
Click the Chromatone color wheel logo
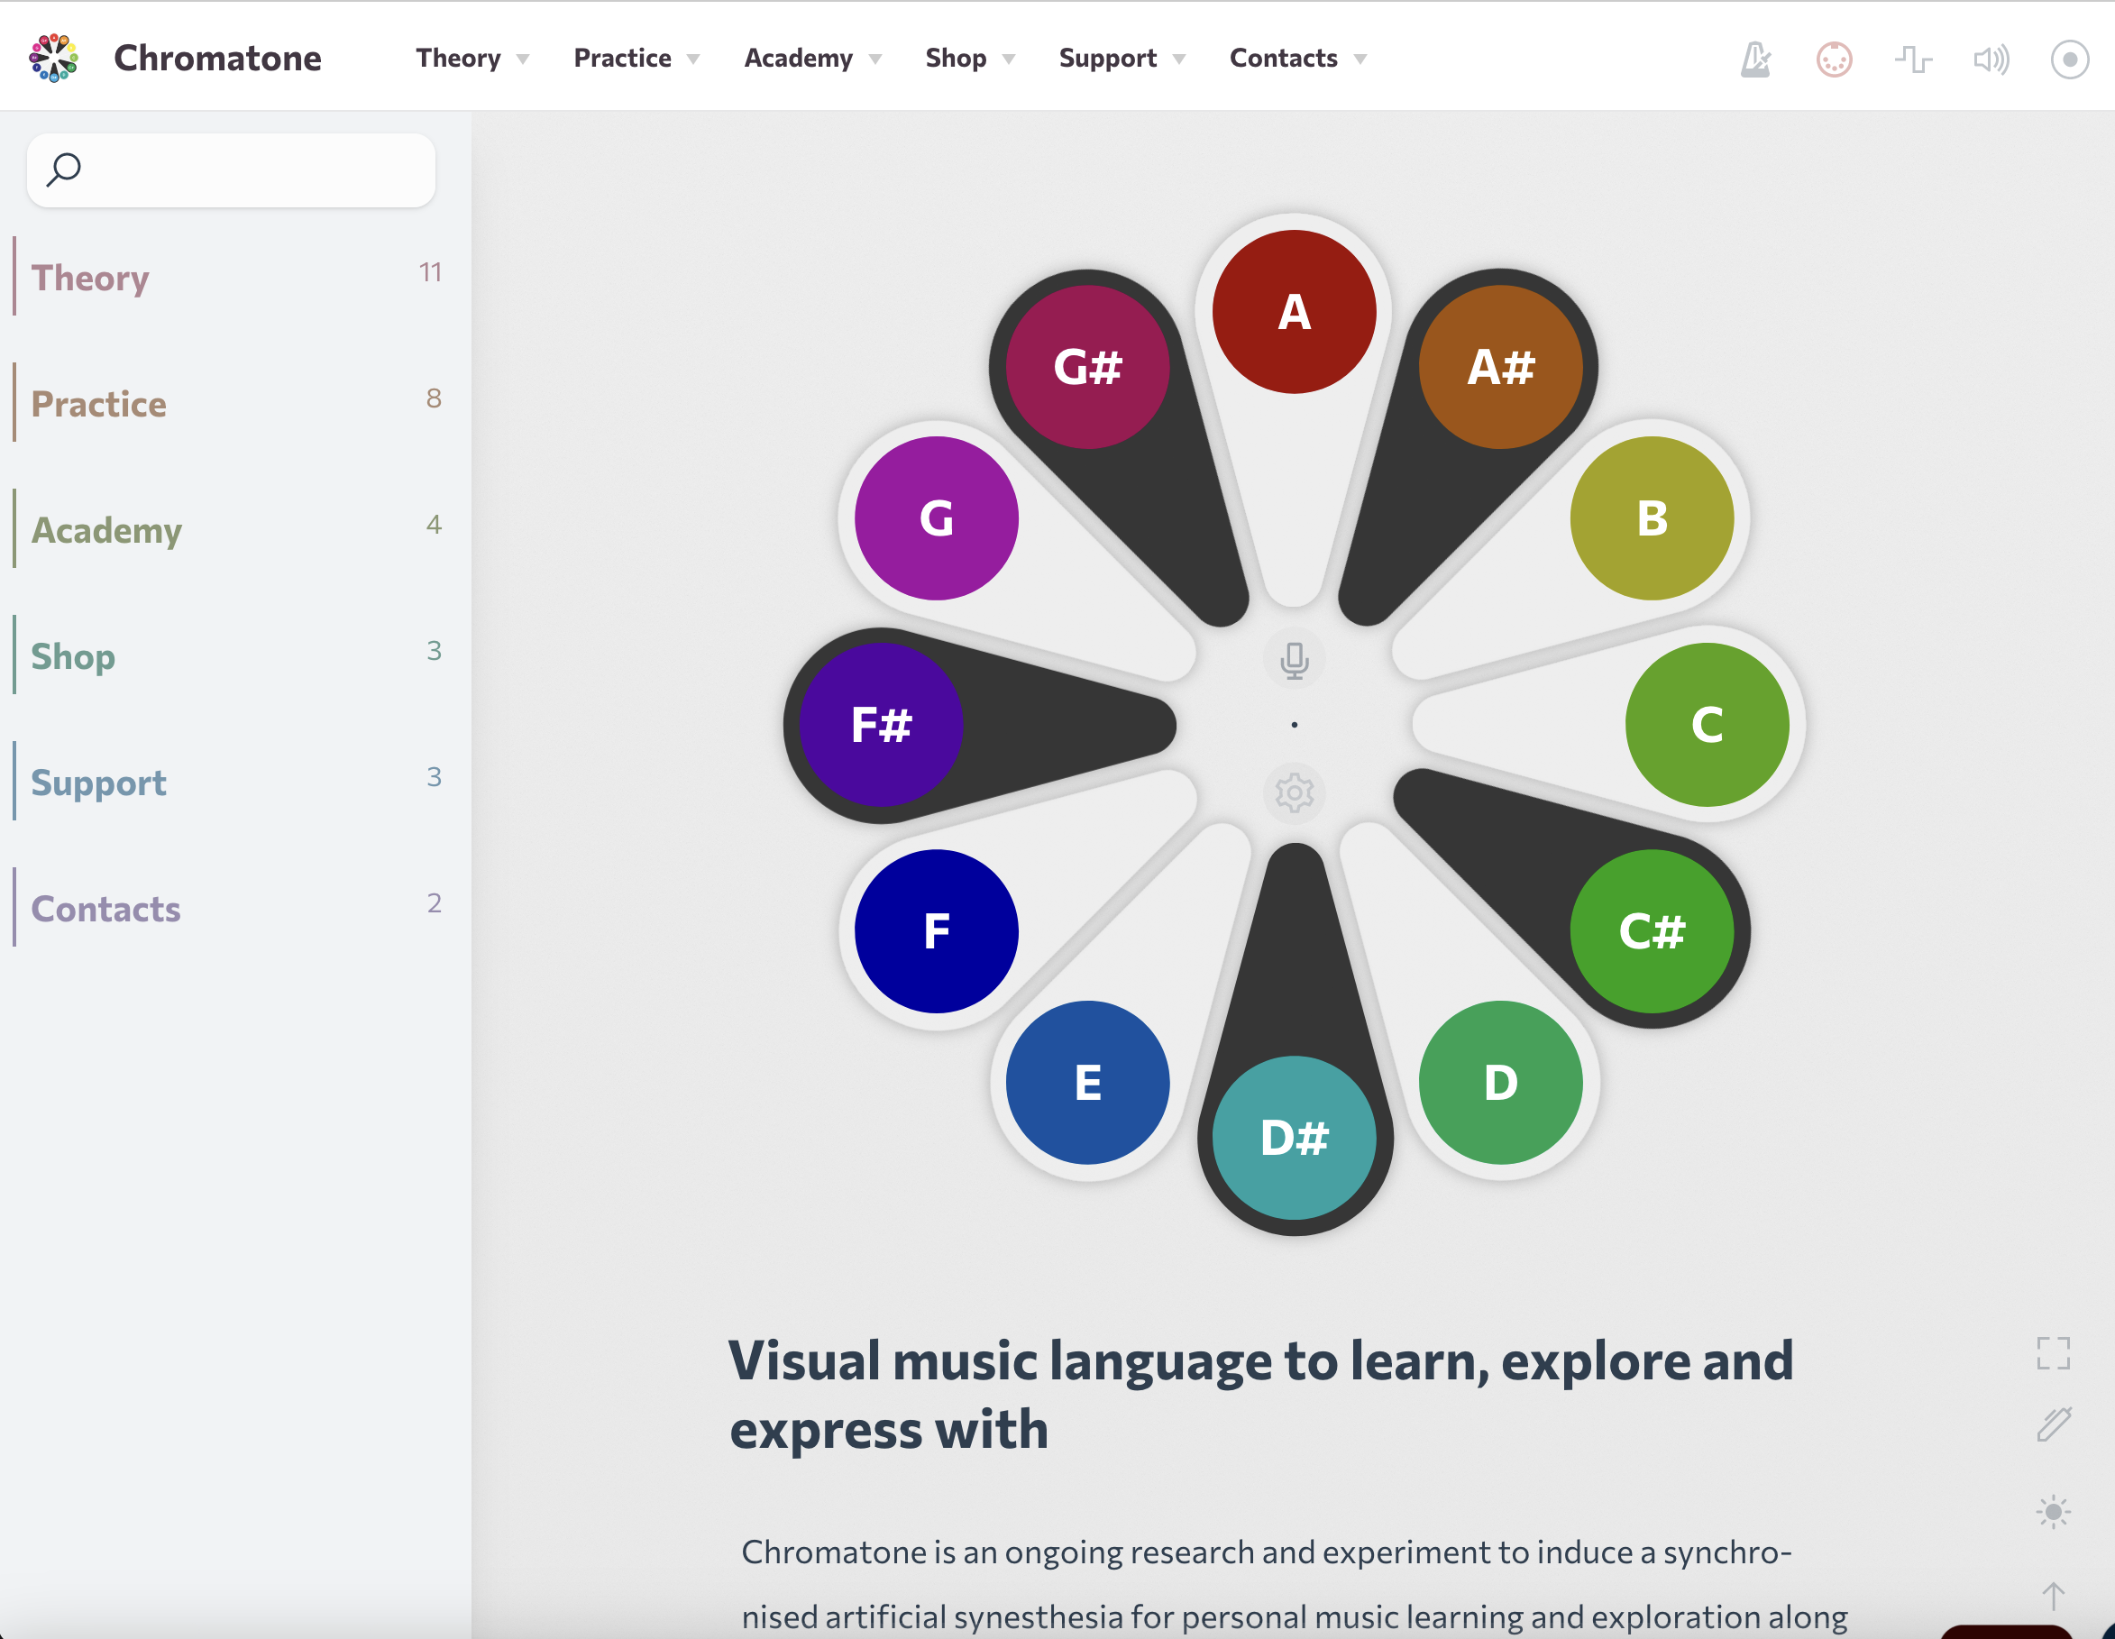coord(53,58)
